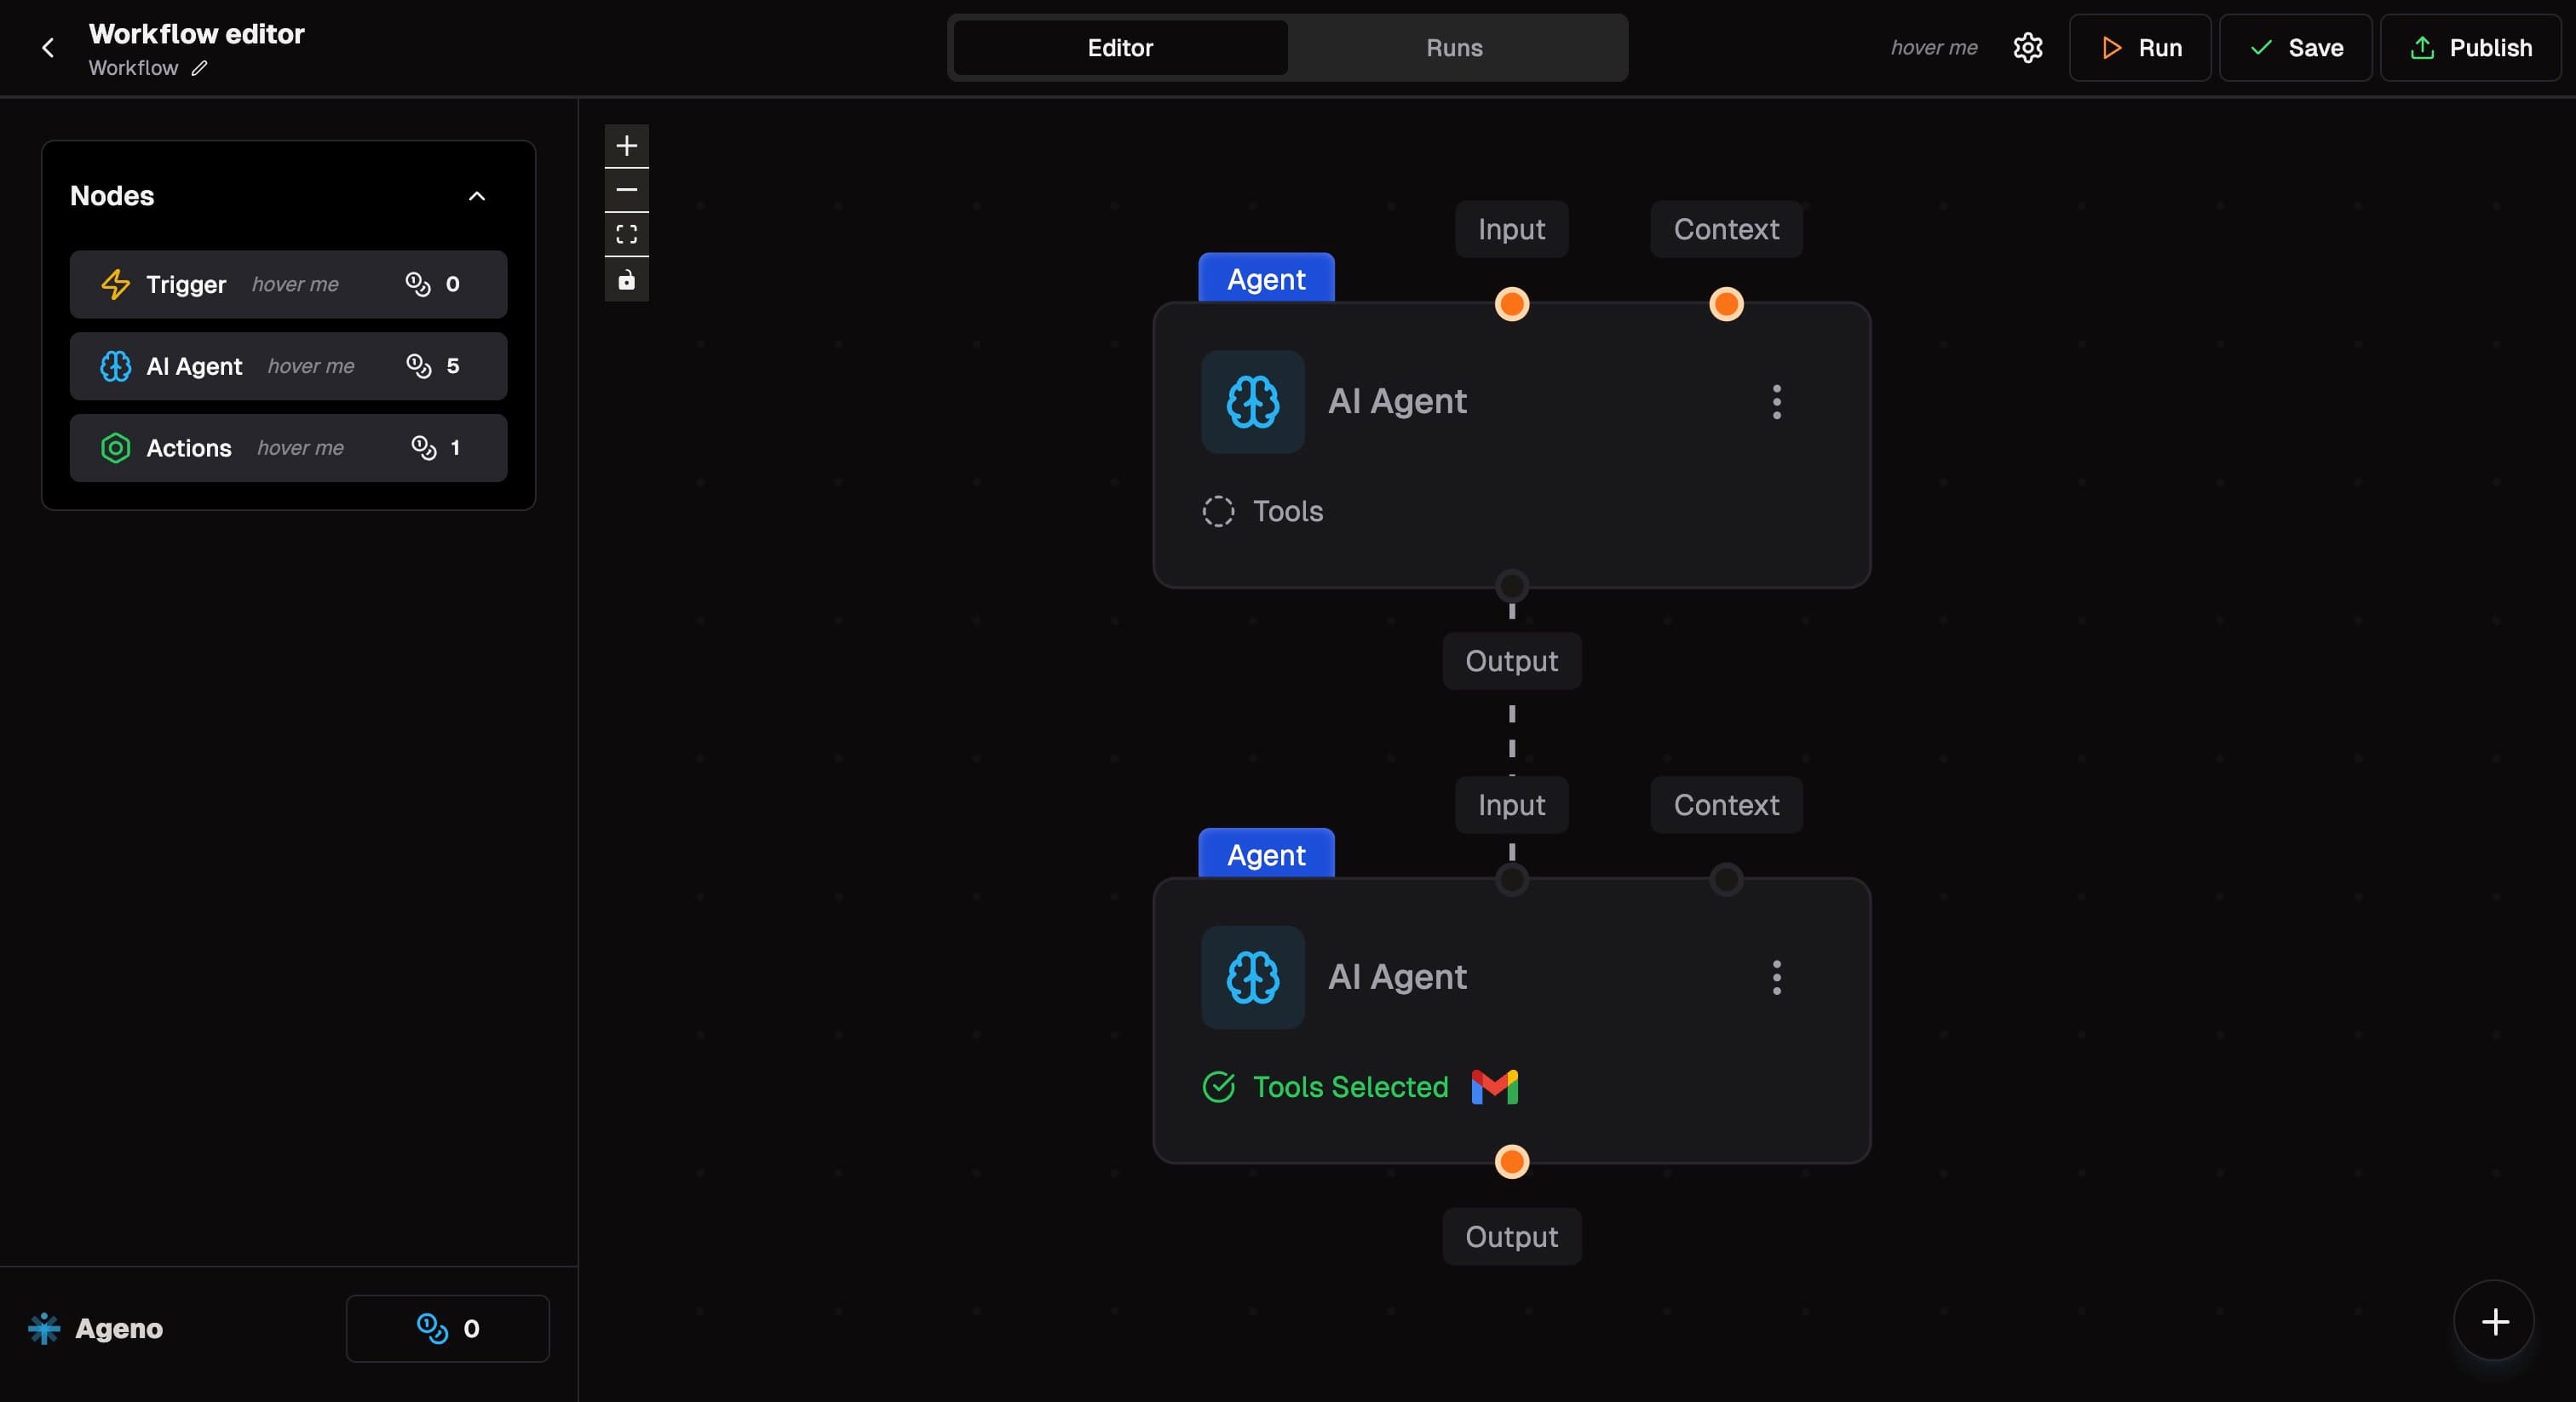This screenshot has height=1402, width=2576.
Task: Click the top Input label
Action: tap(1511, 229)
